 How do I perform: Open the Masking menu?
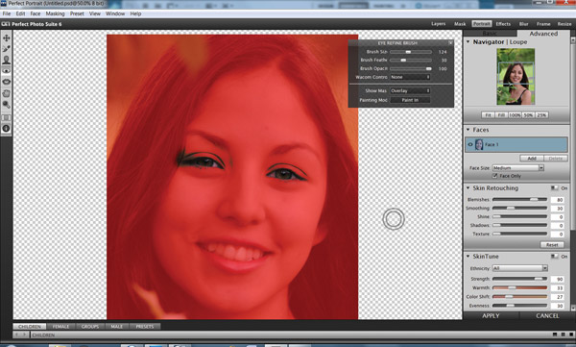(55, 13)
